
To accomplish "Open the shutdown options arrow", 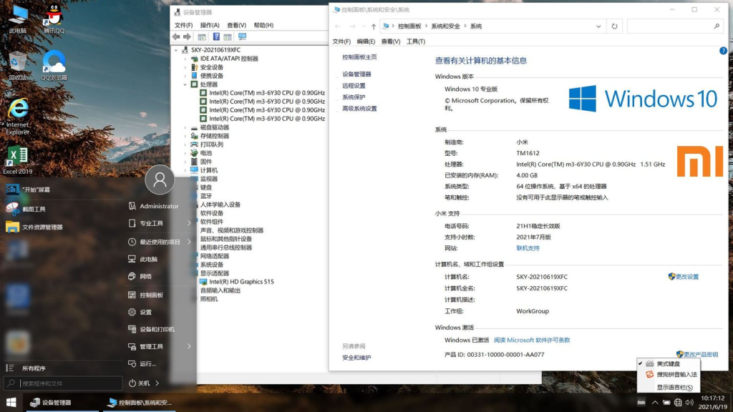I will pyautogui.click(x=157, y=383).
